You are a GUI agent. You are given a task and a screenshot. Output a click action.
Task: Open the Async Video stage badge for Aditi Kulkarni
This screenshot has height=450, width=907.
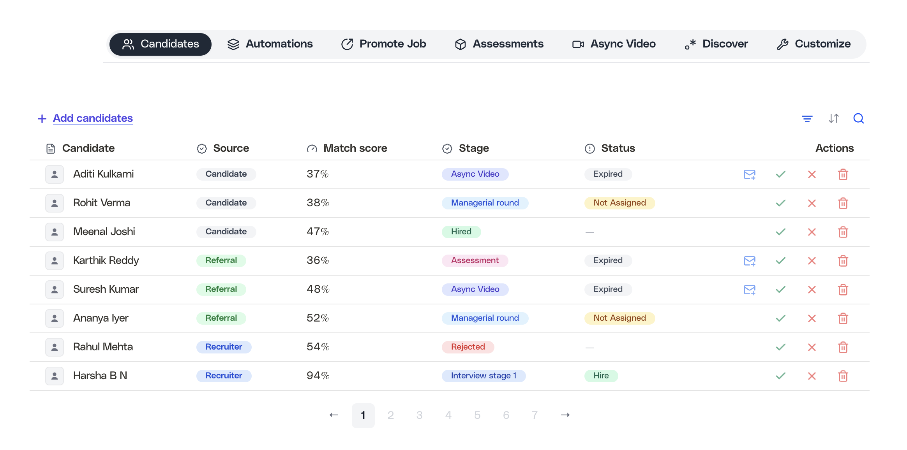pos(475,174)
